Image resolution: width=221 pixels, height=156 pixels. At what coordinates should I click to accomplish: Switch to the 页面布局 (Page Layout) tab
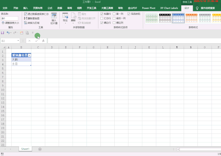coord(38,8)
